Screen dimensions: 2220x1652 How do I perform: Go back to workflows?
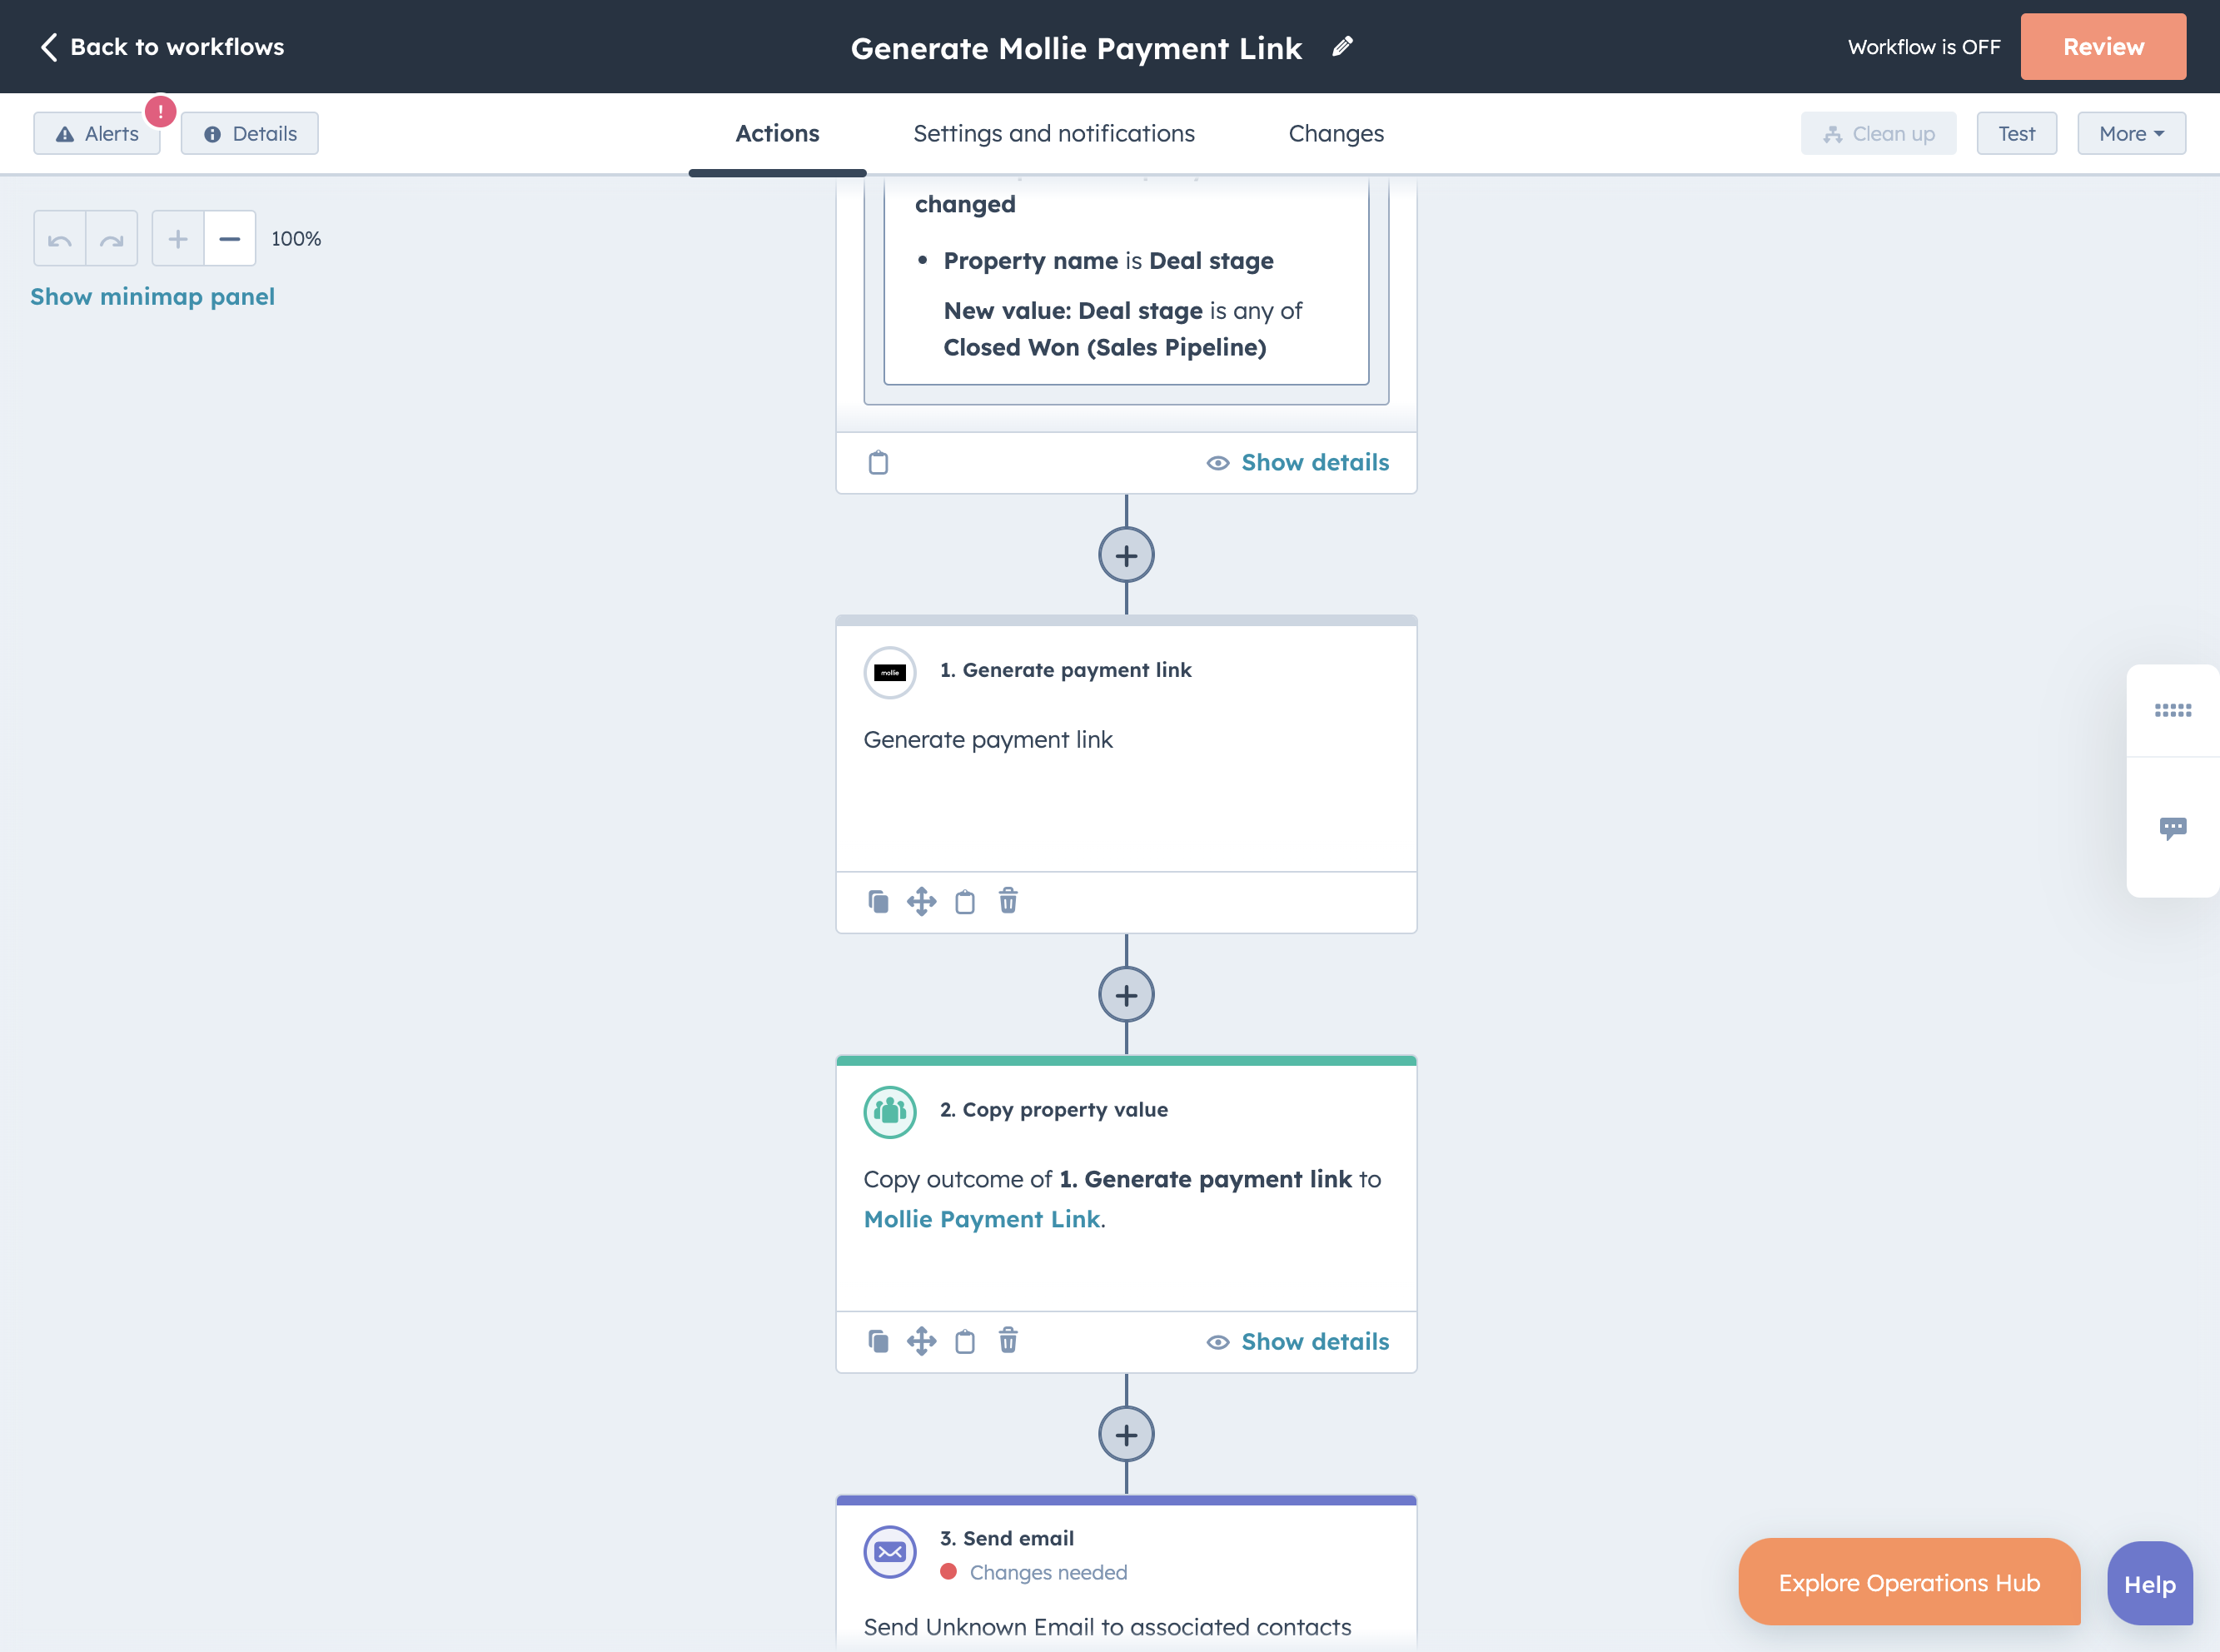tap(162, 47)
